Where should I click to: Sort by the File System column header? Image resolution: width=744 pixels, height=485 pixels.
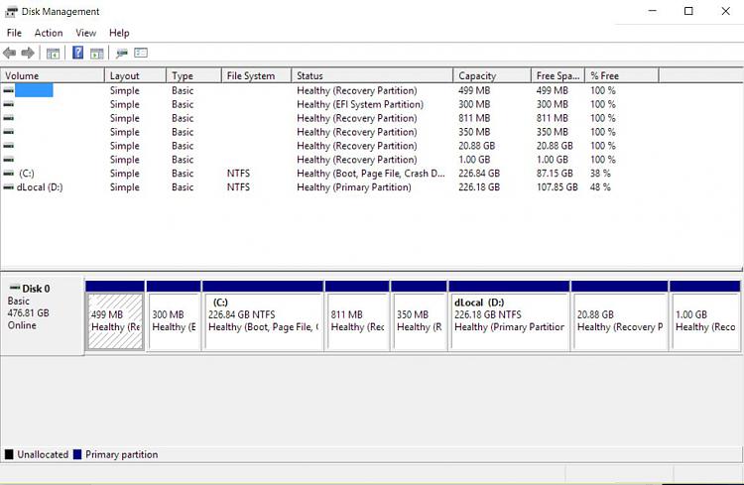256,75
